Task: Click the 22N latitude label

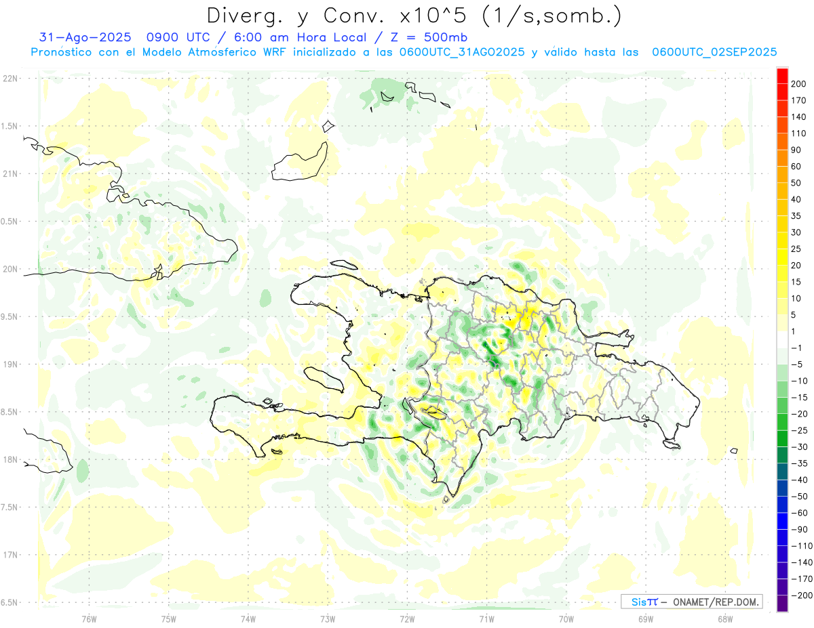Action: point(10,79)
